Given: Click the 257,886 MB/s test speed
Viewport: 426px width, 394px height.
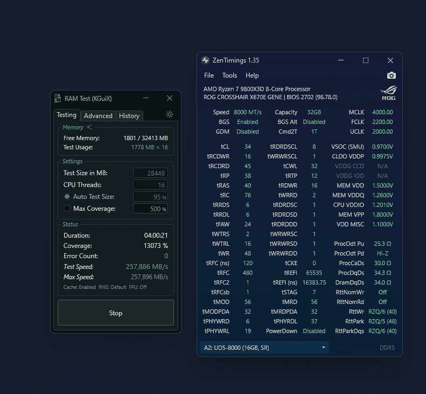Looking at the screenshot, I should tap(146, 266).
